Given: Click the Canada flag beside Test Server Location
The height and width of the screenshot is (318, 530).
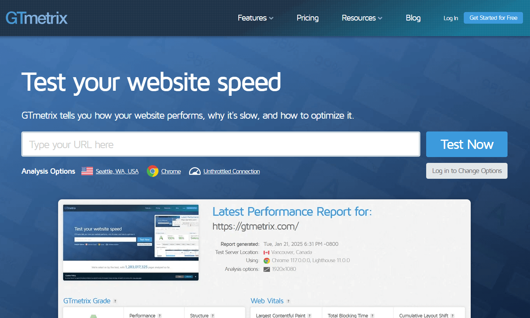Looking at the screenshot, I should point(266,252).
